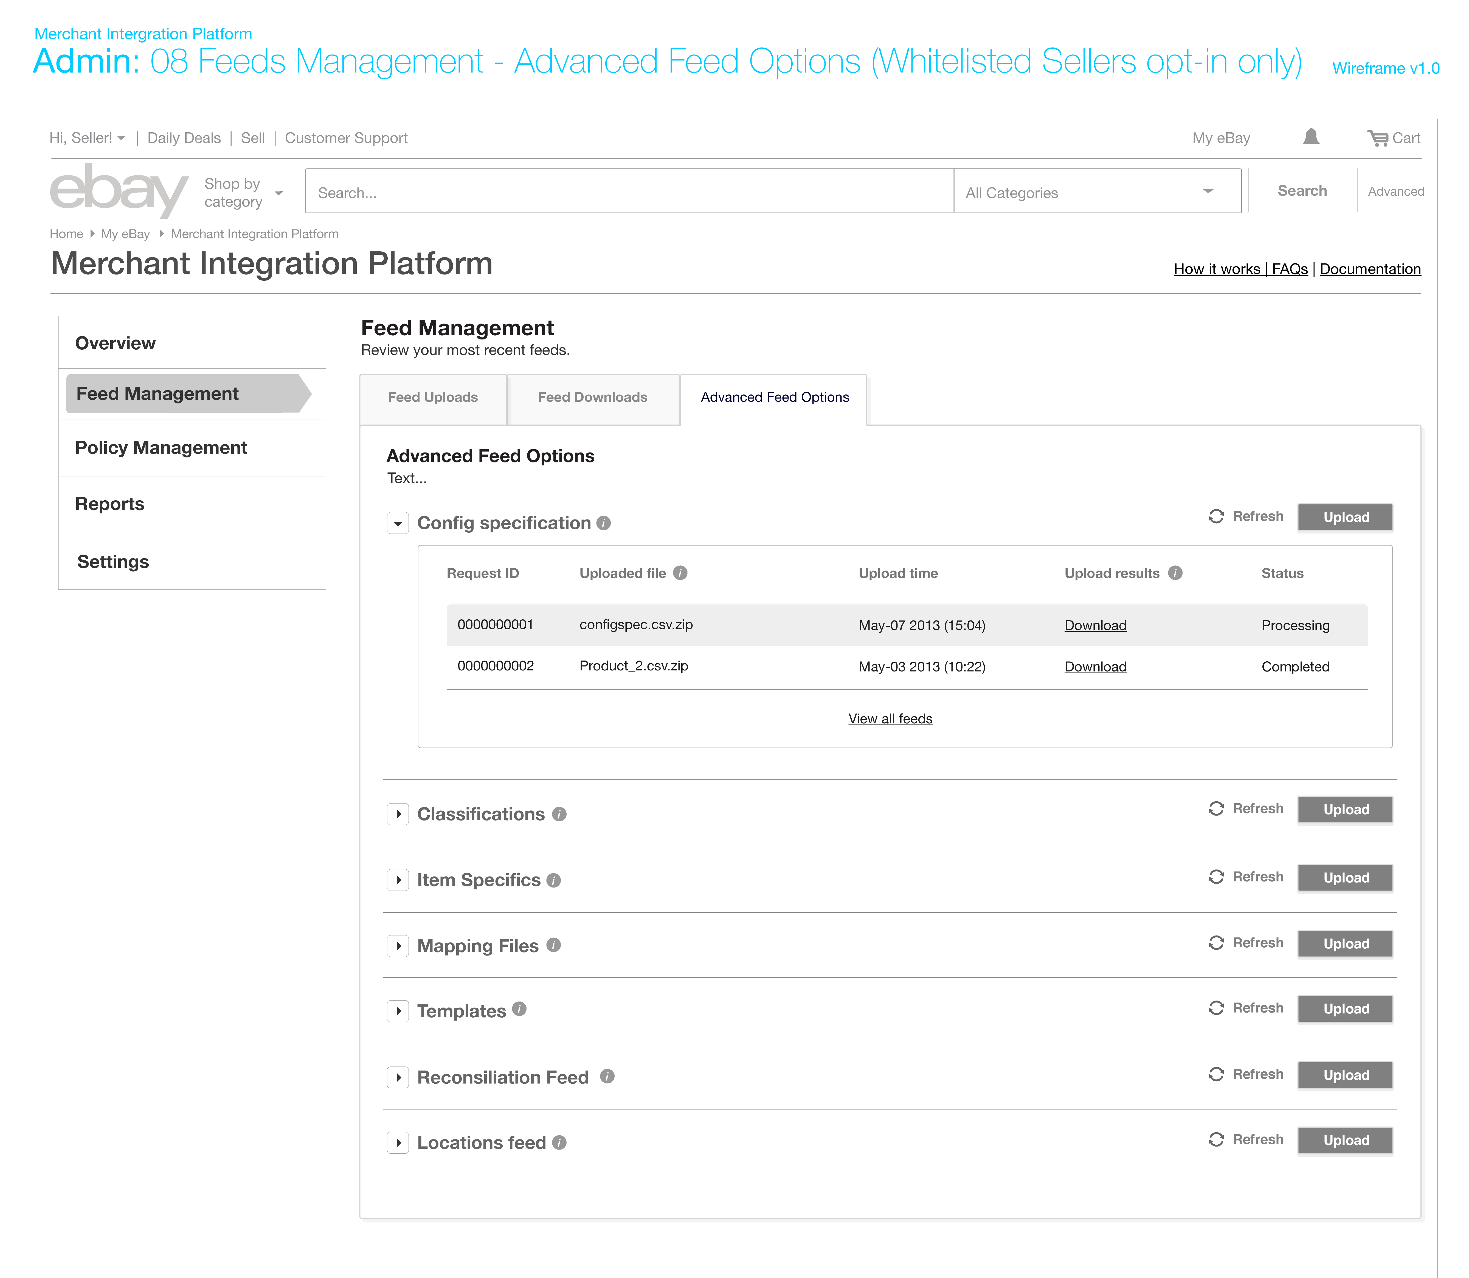Refresh the Mapping Files section
The image size is (1469, 1278).
tap(1246, 943)
